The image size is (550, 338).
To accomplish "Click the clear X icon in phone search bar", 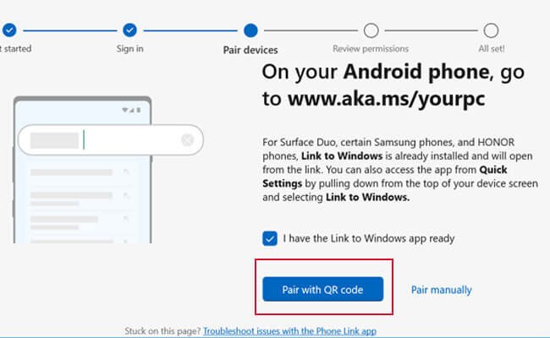I will click(188, 140).
